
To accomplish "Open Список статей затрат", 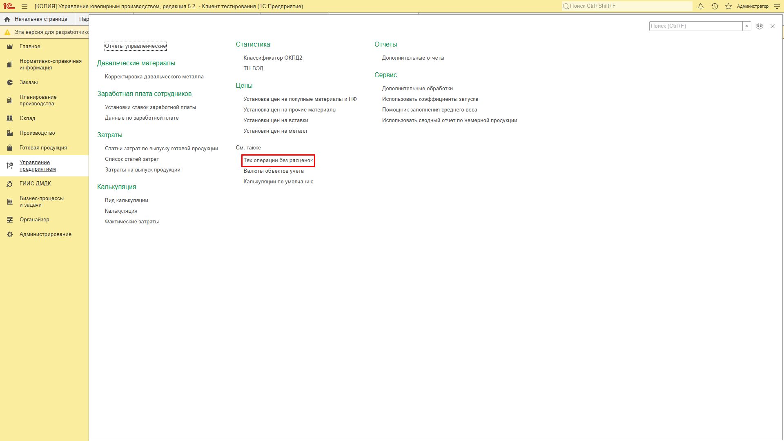I will (132, 159).
